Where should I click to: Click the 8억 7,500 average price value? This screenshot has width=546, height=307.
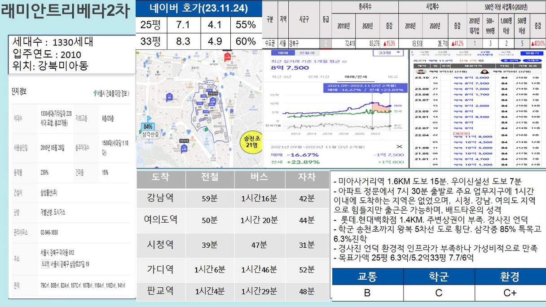[290, 67]
